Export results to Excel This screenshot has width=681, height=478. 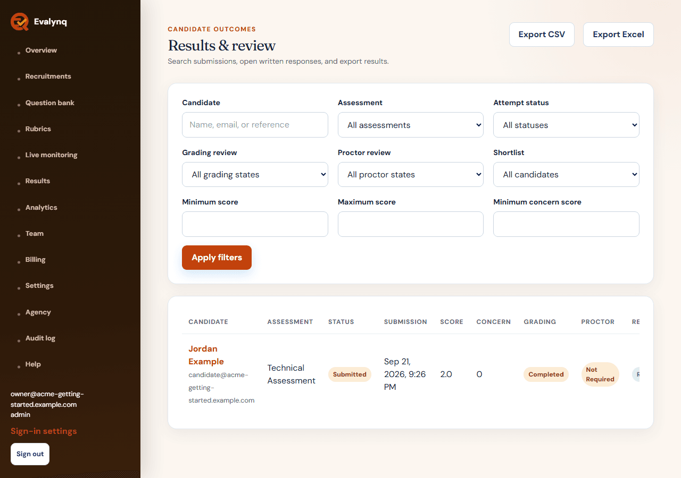pyautogui.click(x=618, y=35)
